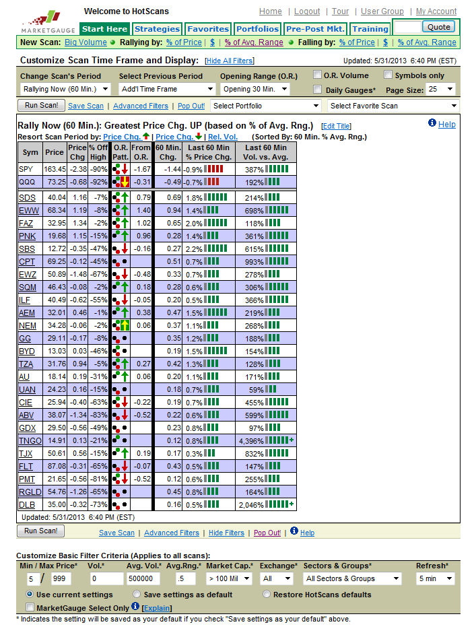Open the Pre-Post Mkt. tab
476x637 pixels.
[x=316, y=29]
